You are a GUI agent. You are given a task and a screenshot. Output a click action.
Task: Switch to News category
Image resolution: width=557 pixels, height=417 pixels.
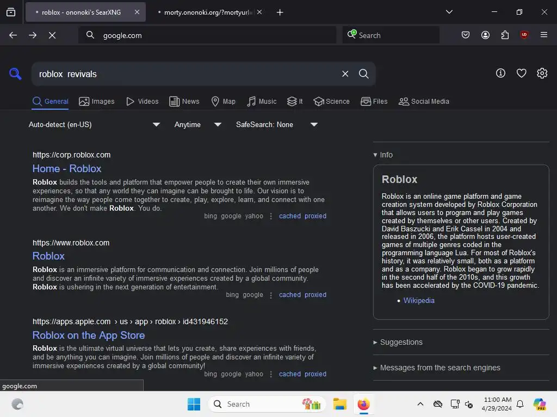click(x=184, y=102)
